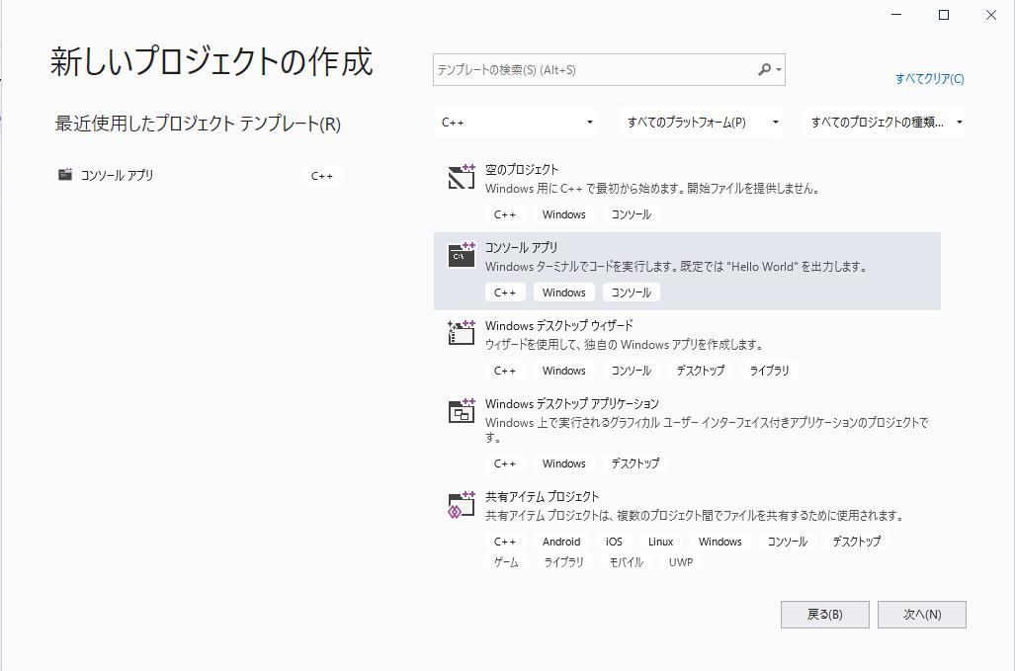Open the すべてのプラットフォーム dropdown
This screenshot has width=1015, height=671.
[x=702, y=122]
